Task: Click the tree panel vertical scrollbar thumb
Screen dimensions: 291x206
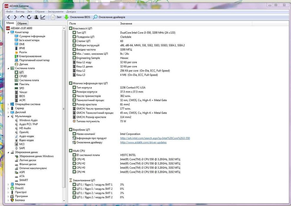Action: (x=64, y=109)
